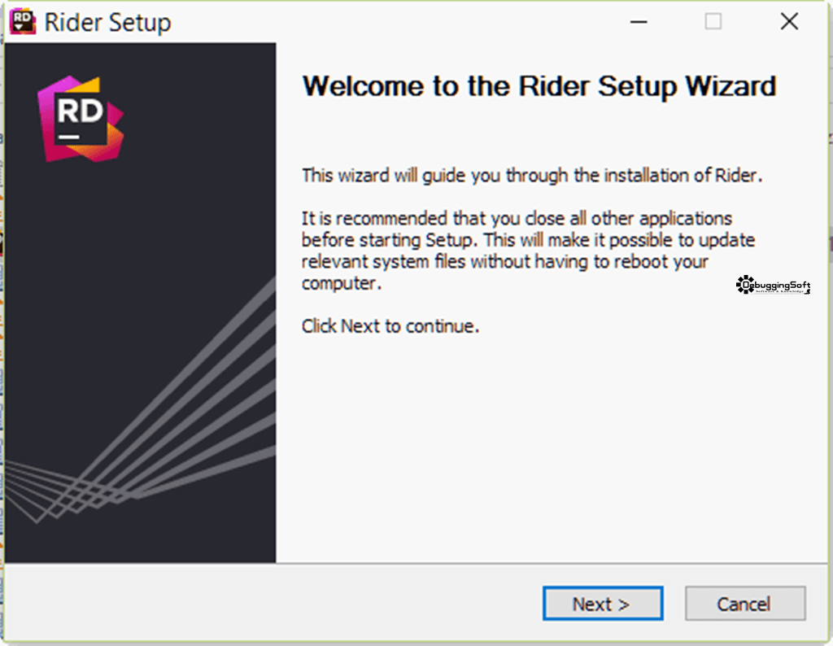
Task: Click the greyed-out maximize box
Action: click(x=713, y=22)
